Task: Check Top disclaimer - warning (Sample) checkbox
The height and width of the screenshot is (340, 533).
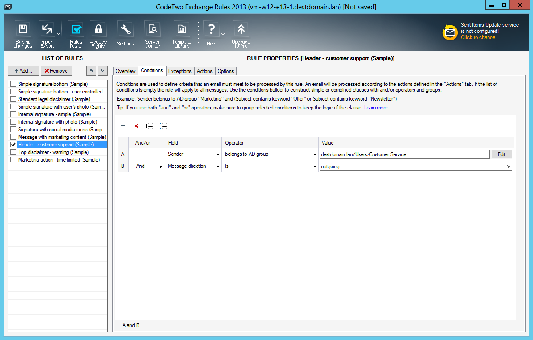Action: click(13, 152)
